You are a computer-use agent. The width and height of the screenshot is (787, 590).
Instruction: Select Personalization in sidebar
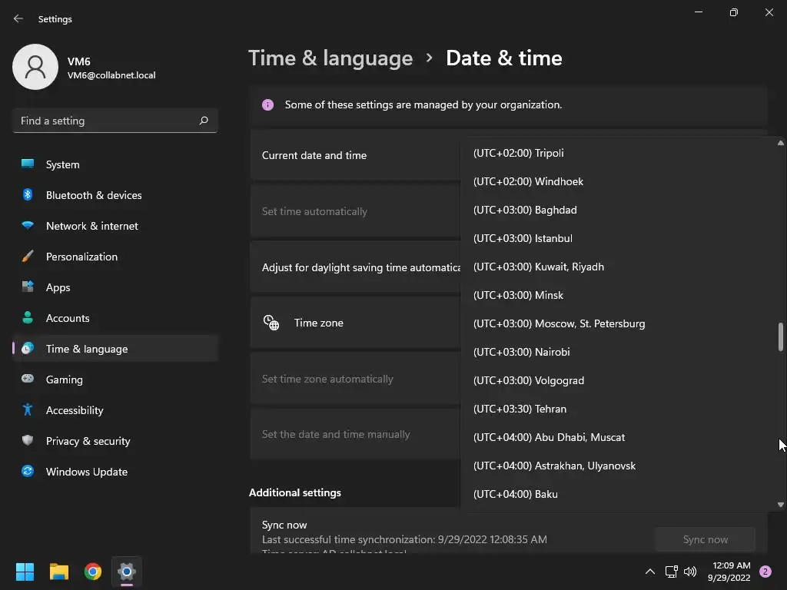pyautogui.click(x=115, y=257)
